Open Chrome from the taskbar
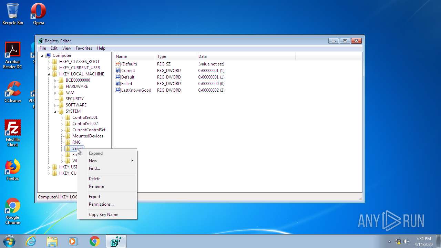 (94, 241)
